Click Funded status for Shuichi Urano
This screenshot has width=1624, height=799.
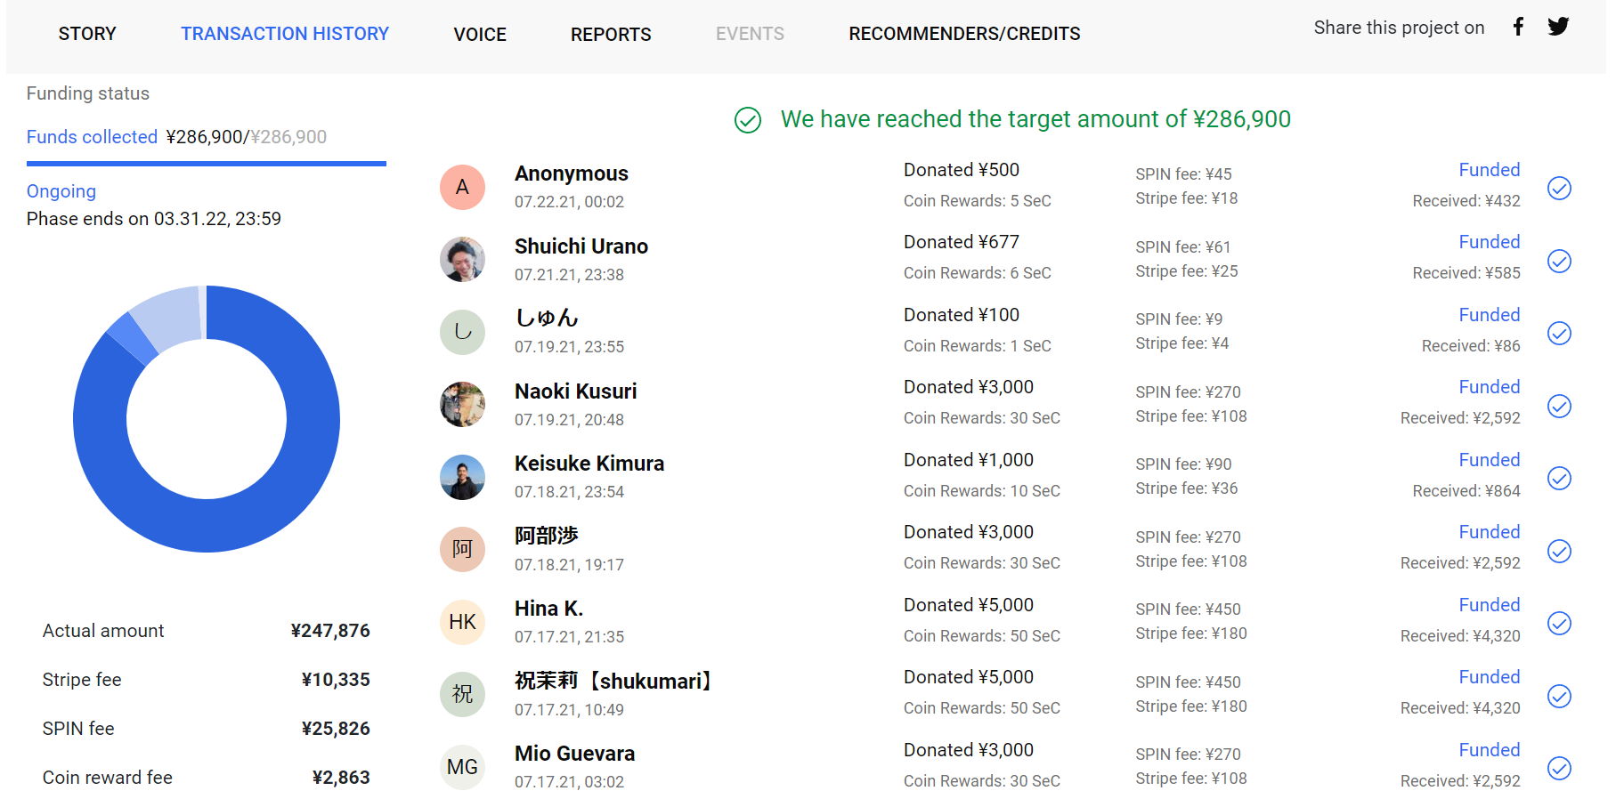coord(1489,242)
